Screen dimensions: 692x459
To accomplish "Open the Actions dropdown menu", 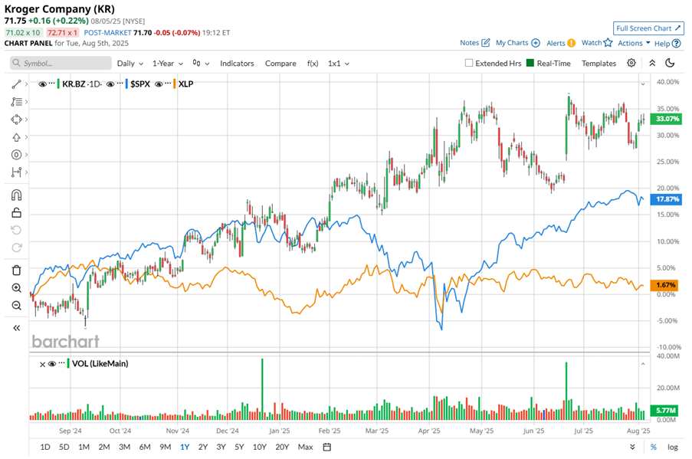I will [634, 43].
